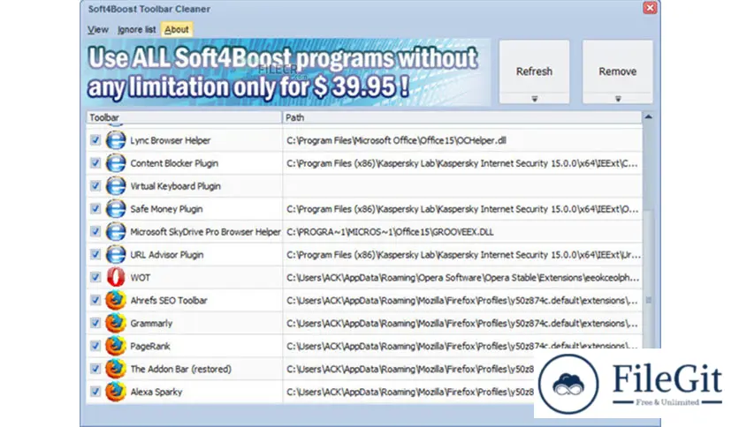
Task: Select the Ahrefs SEO Toolbar name
Action: [169, 300]
